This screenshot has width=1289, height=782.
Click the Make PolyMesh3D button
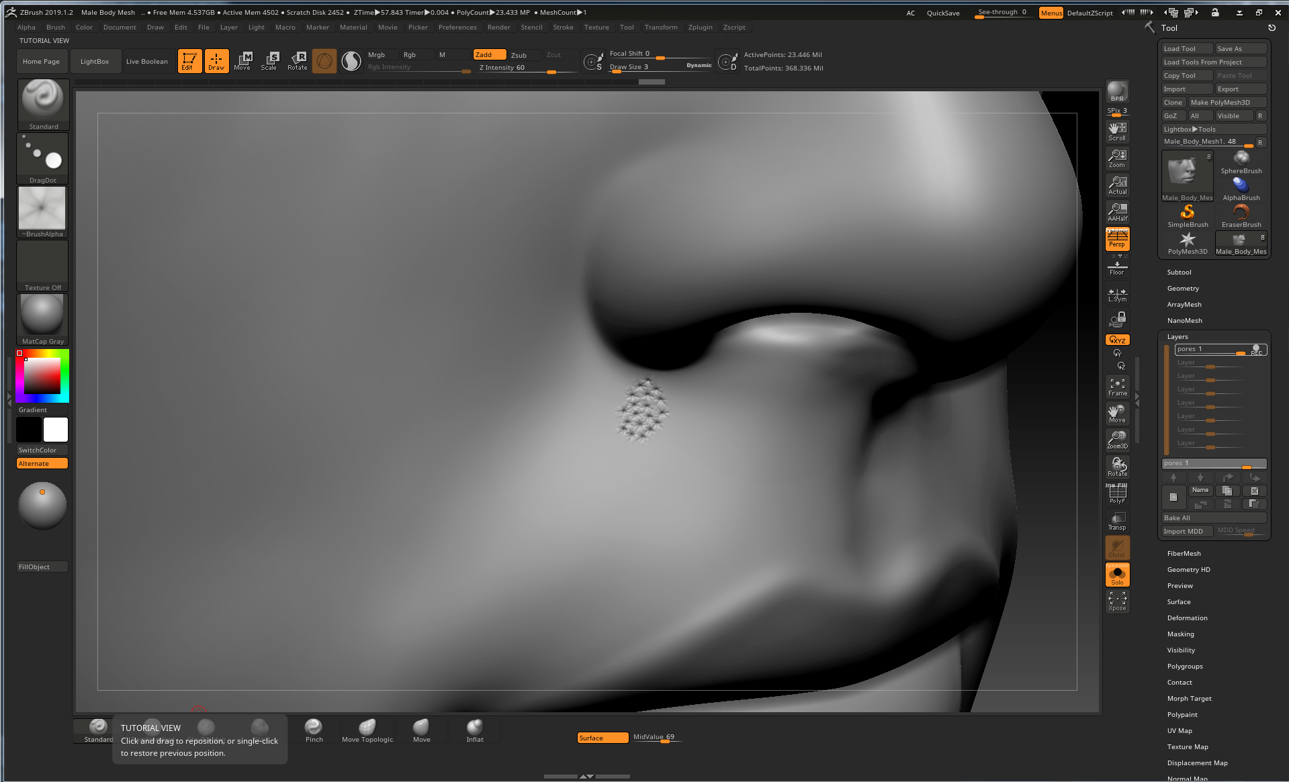coord(1227,103)
